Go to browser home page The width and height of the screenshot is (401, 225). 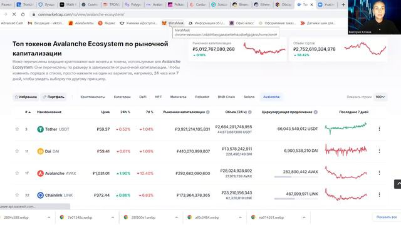[x=23, y=14]
